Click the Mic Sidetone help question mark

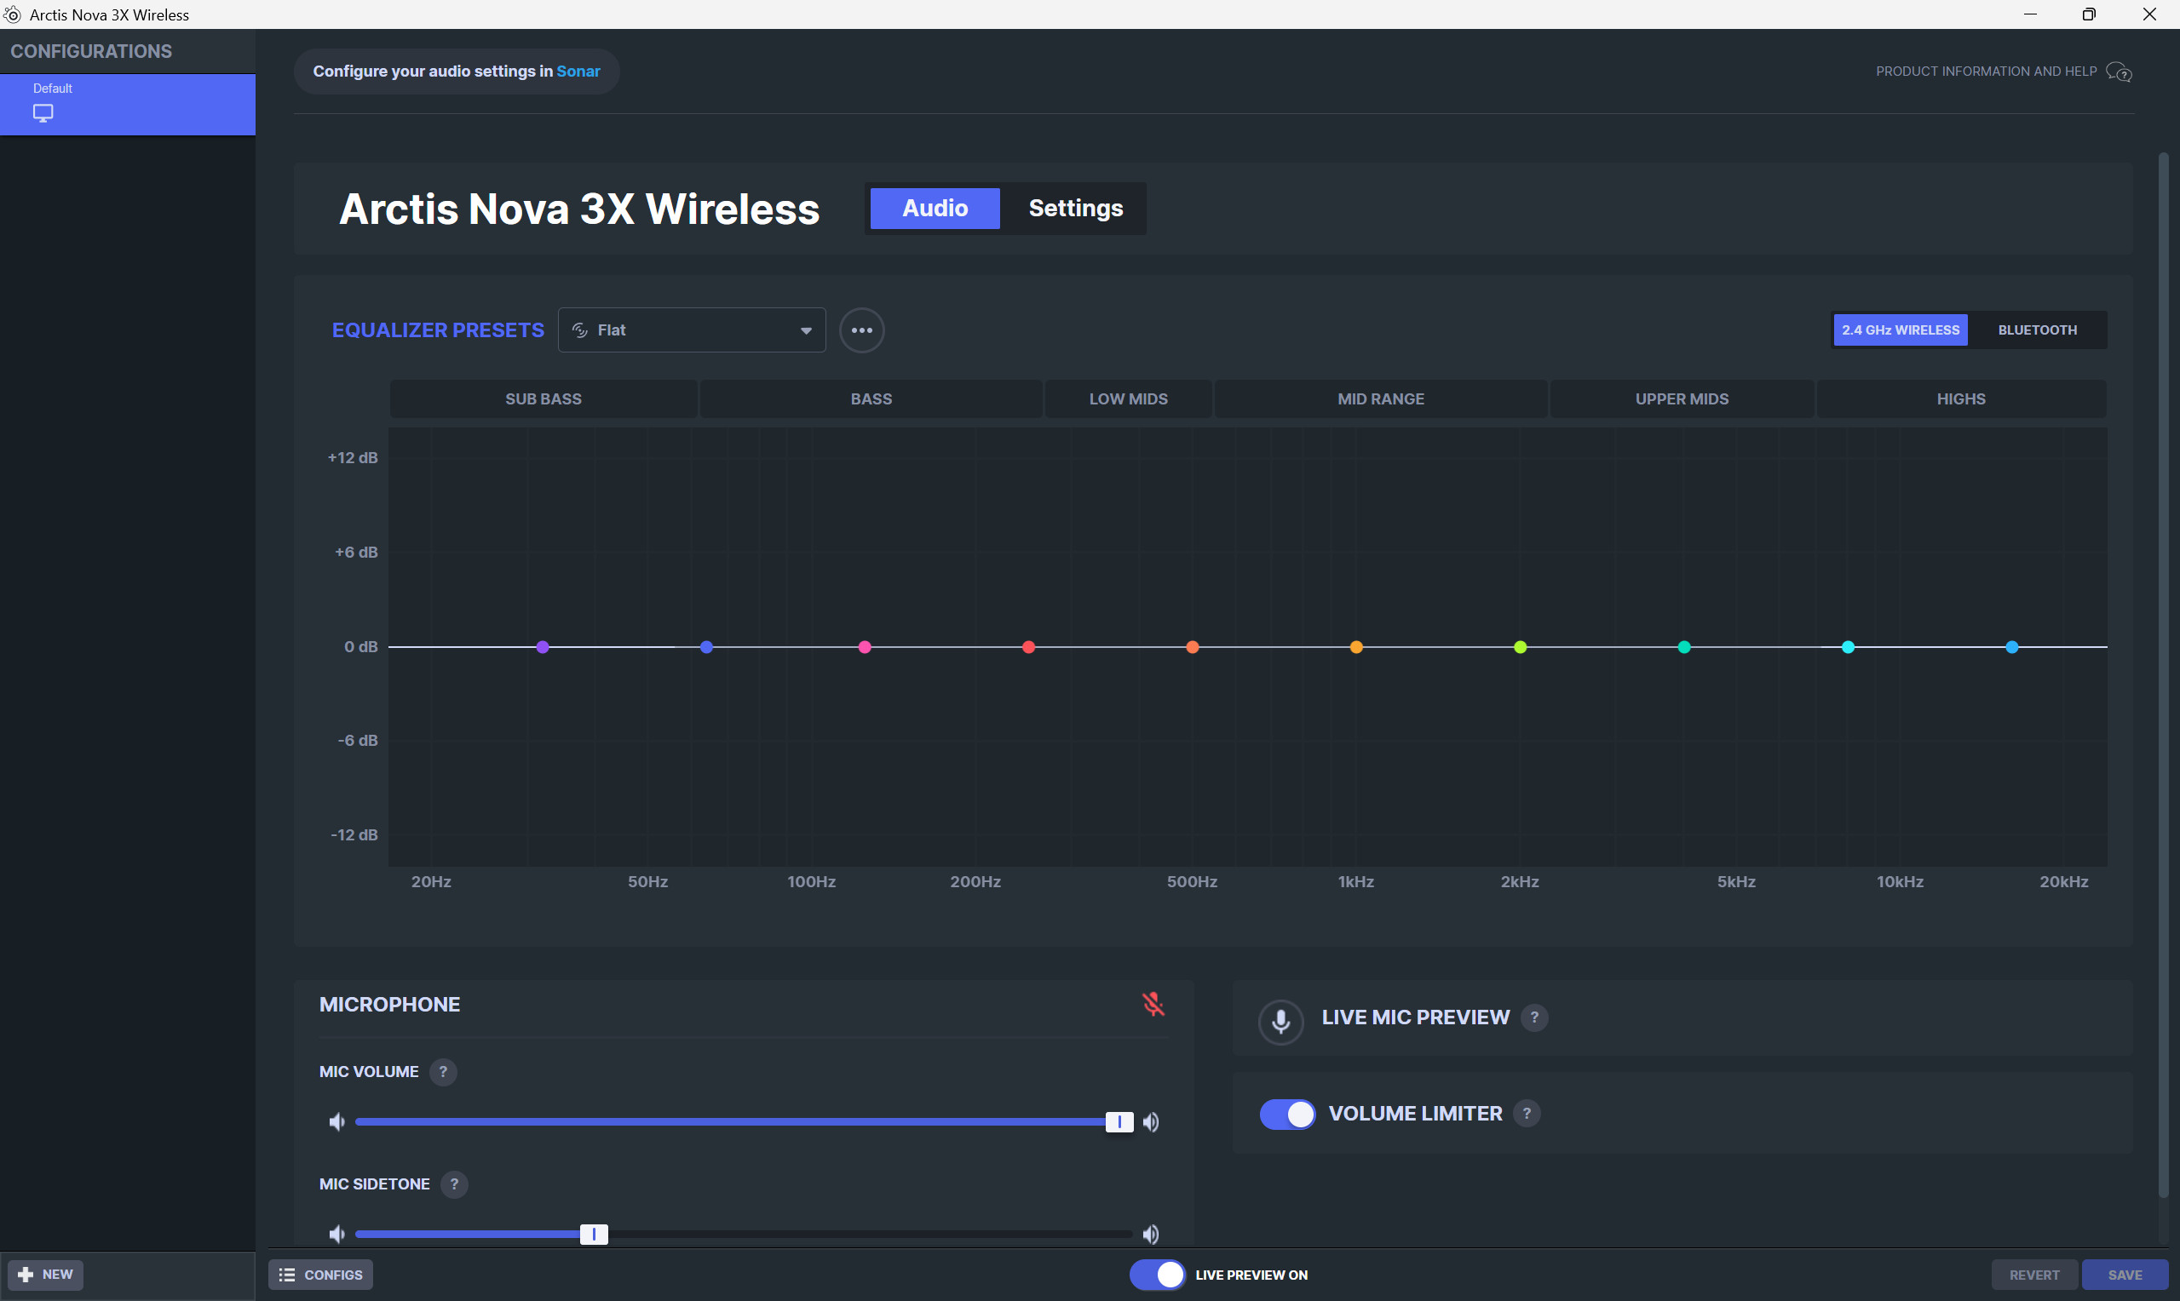tap(453, 1184)
